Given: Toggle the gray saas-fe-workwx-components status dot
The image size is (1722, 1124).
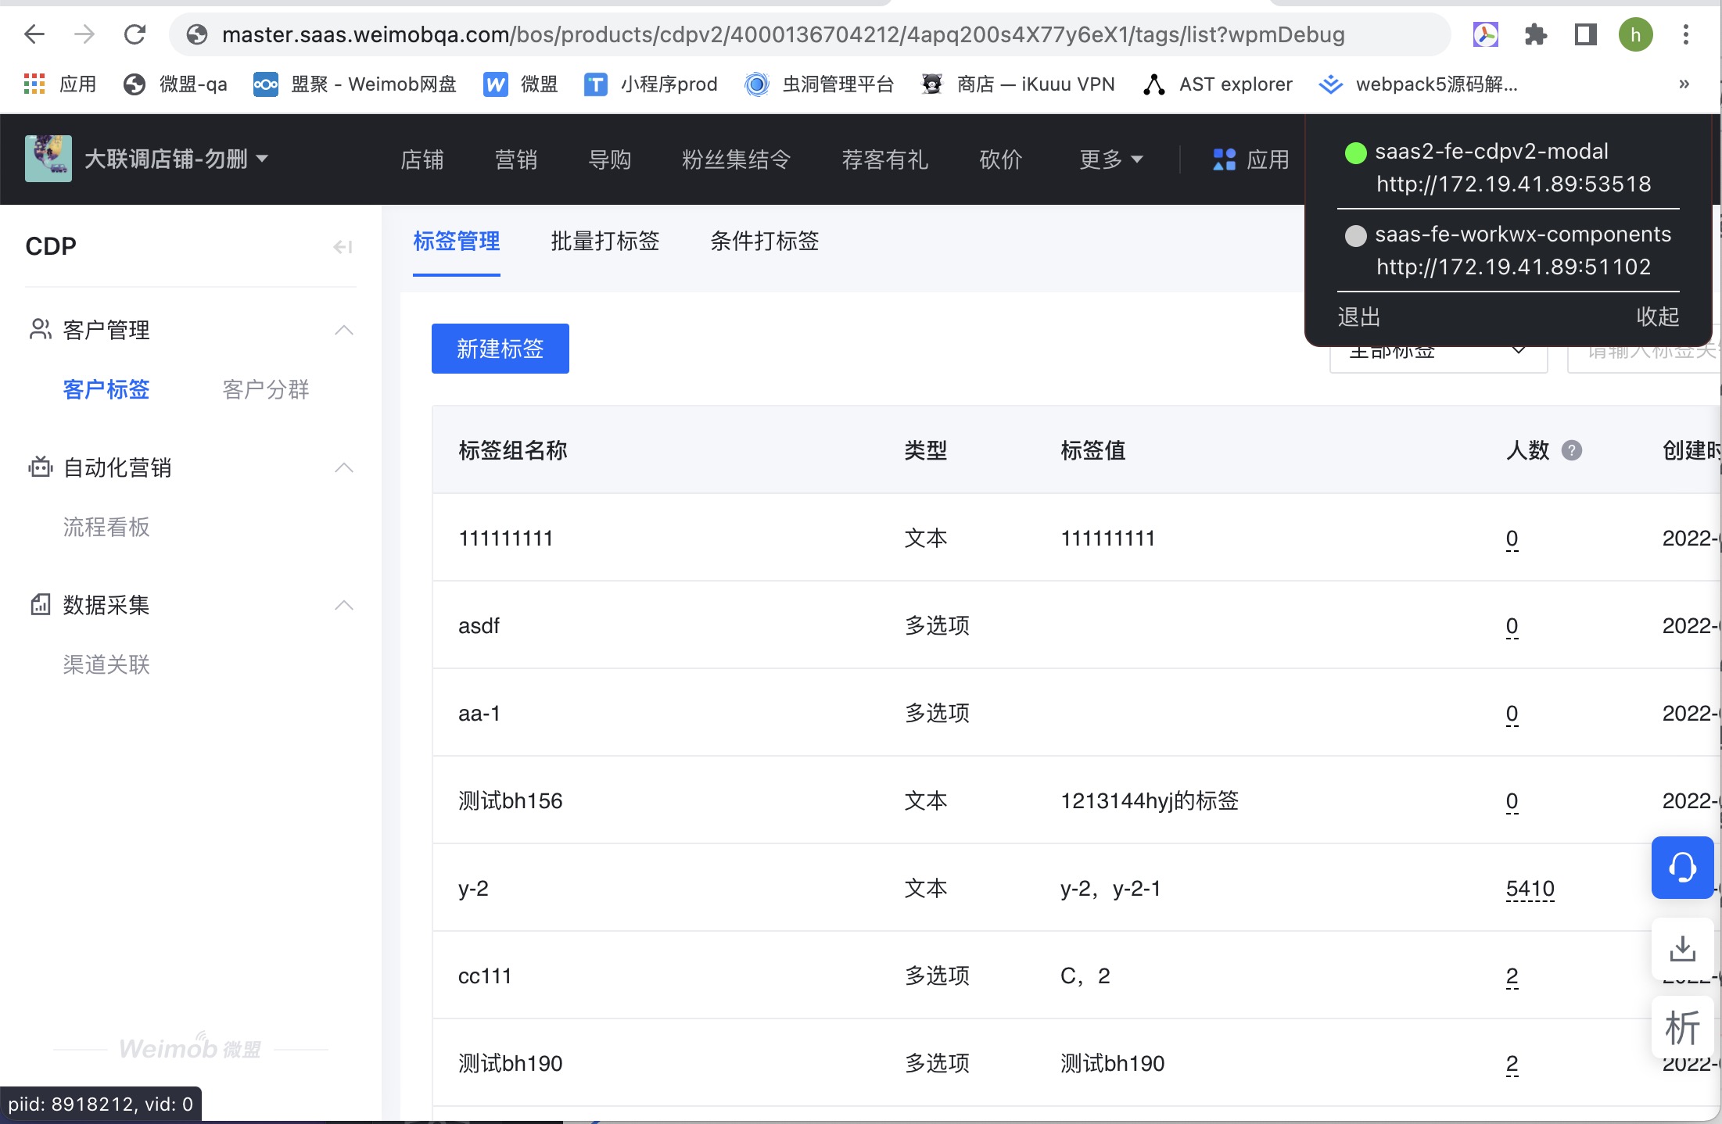Looking at the screenshot, I should (1355, 235).
